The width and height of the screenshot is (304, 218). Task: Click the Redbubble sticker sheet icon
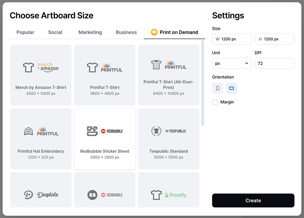click(x=92, y=131)
